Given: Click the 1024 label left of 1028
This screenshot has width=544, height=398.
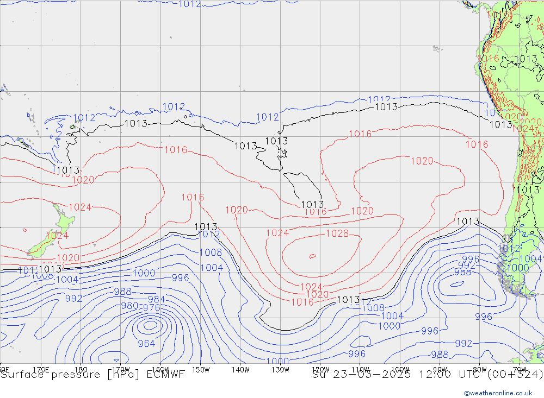Looking at the screenshot, I should 277,233.
